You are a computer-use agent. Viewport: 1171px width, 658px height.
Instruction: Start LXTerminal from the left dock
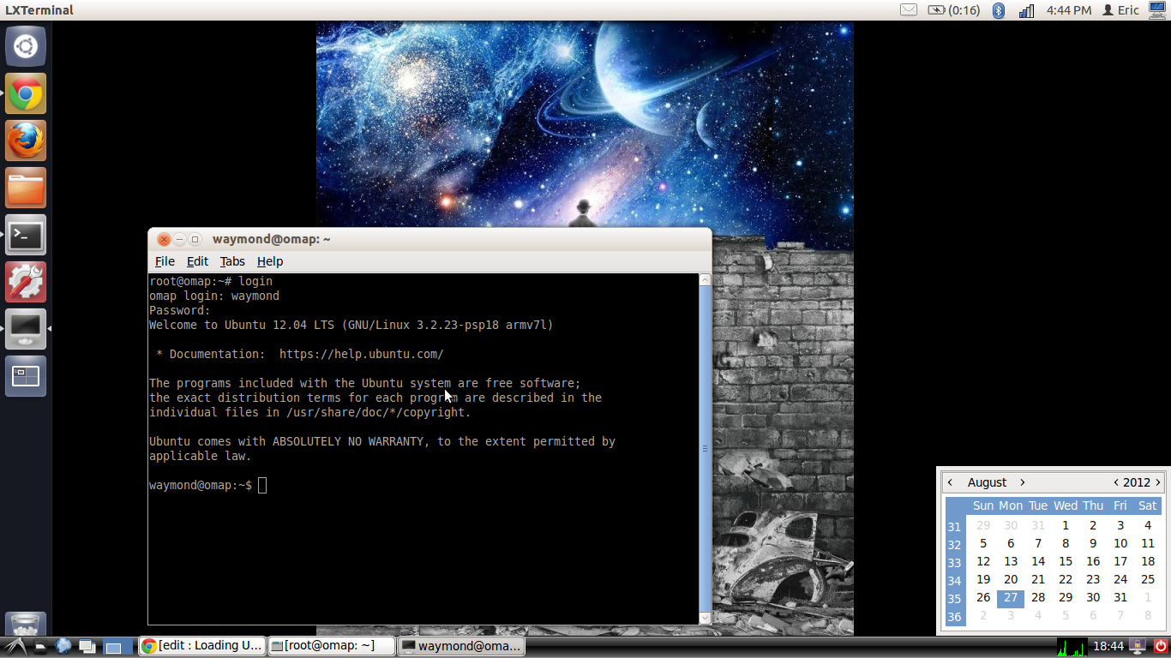tap(25, 235)
